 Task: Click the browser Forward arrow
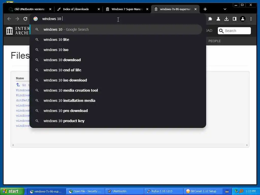click(x=17, y=19)
